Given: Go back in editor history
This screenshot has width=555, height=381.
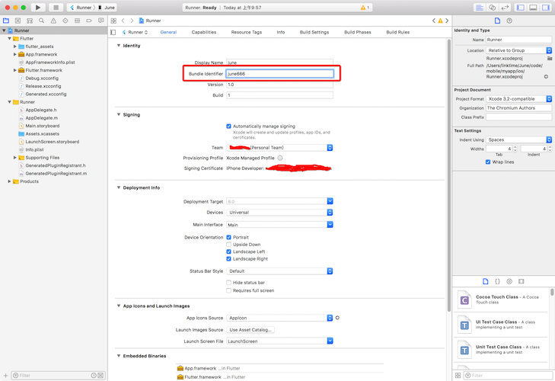Looking at the screenshot, I should point(123,21).
